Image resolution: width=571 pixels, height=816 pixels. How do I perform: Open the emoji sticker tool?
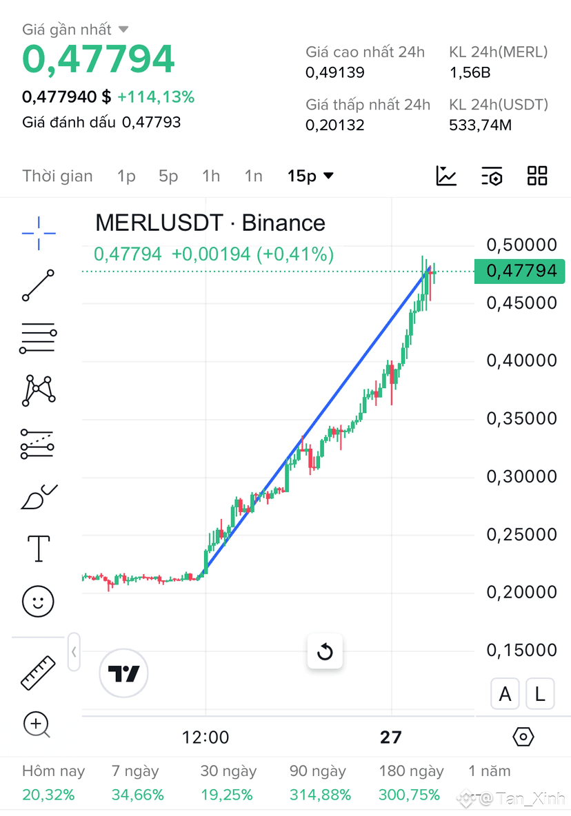coord(38,602)
